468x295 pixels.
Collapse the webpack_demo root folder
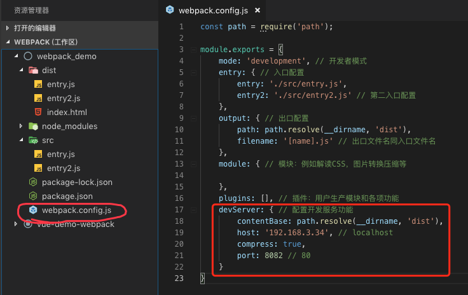pos(16,56)
